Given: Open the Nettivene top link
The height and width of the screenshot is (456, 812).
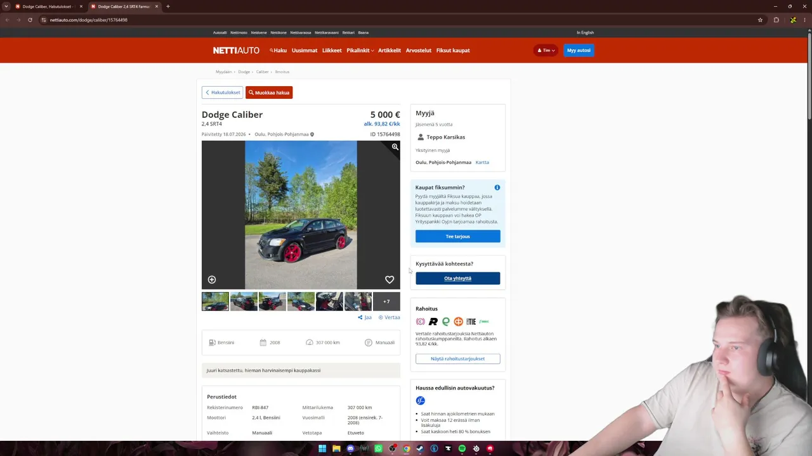Looking at the screenshot, I should 259,32.
